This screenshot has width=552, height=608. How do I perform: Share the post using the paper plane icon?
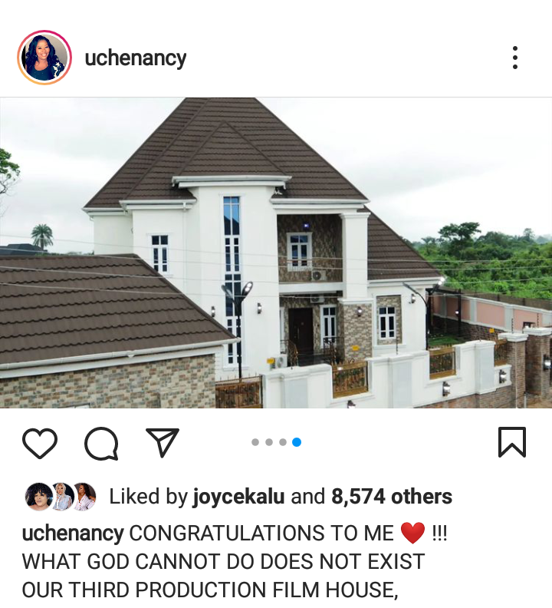163,442
